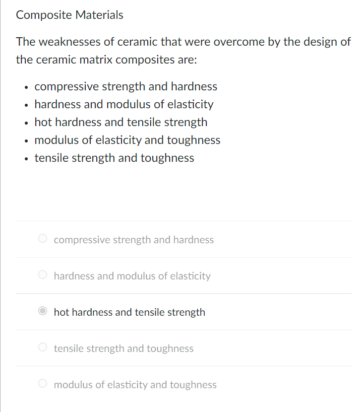Click the first bullet point in the list
The image size is (362, 412).
click(125, 86)
